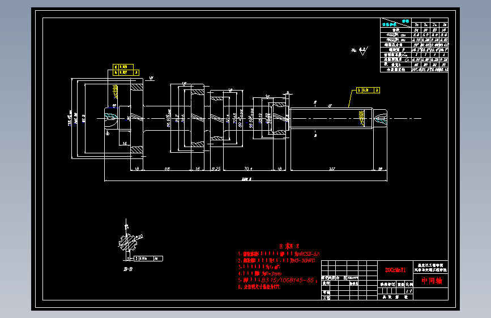Click the 317 length dimension
The image size is (491, 318).
[332, 169]
